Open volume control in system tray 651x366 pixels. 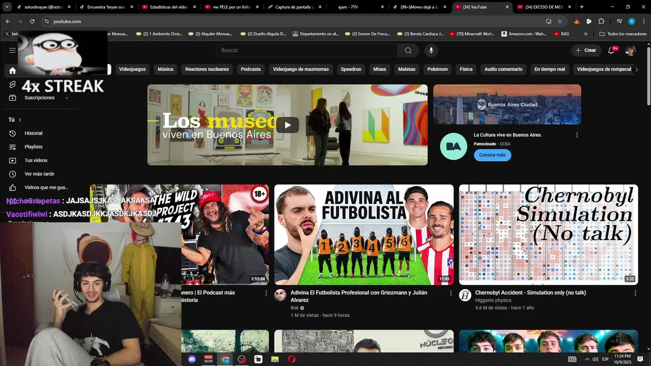595,359
